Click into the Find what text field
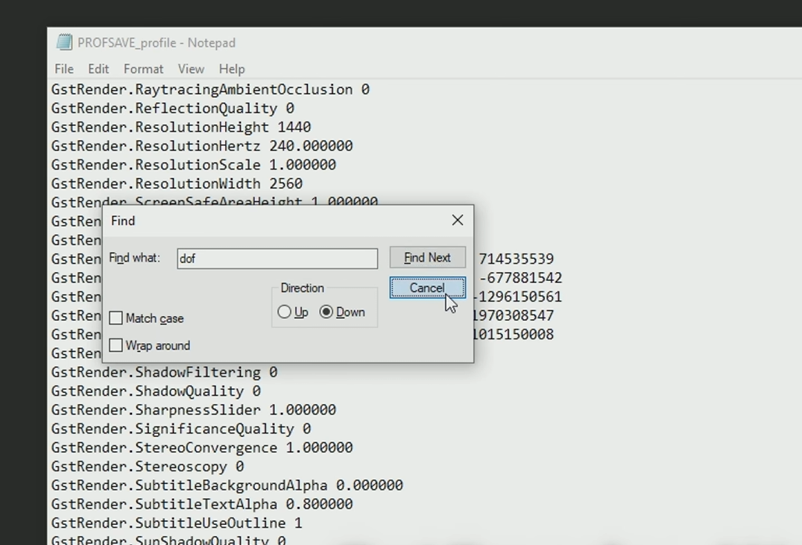Screen dimensions: 802x545 pos(277,259)
